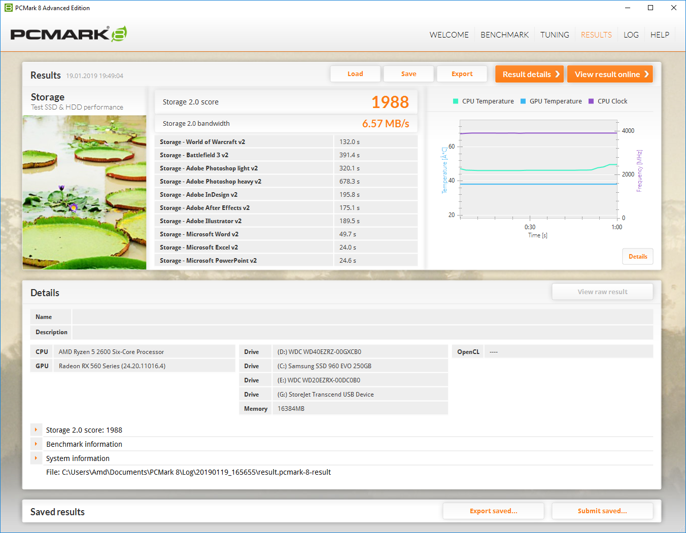Click the CPU Temperature legend swatch
Image resolution: width=686 pixels, height=533 pixels.
(x=456, y=101)
